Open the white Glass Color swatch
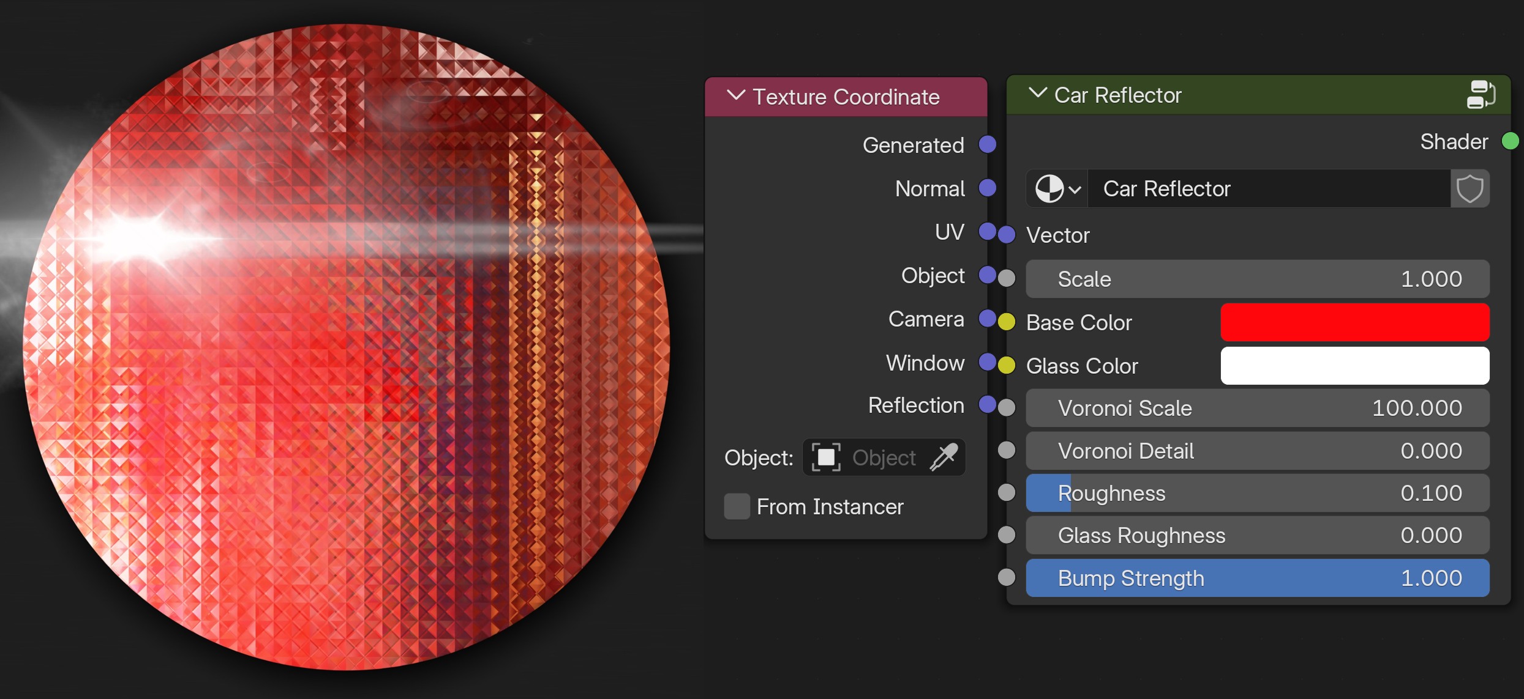Image resolution: width=1524 pixels, height=699 pixels. pos(1354,366)
